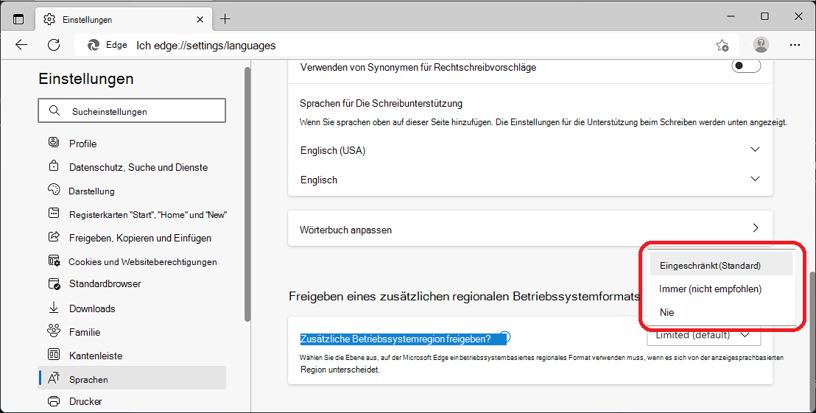This screenshot has width=816, height=413.
Task: Click the Limited (default) dropdown
Action: tap(703, 336)
